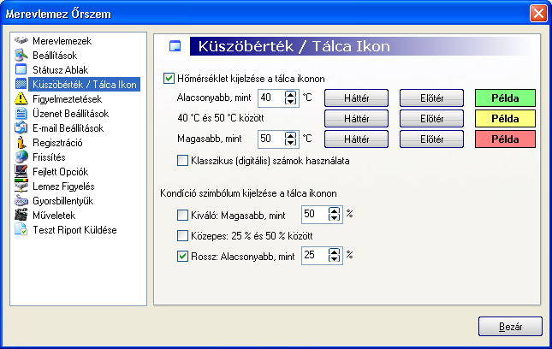Enable Klasszikus (digitális) számok használata
Viewport: 552px width, 349px height.
coord(182,161)
